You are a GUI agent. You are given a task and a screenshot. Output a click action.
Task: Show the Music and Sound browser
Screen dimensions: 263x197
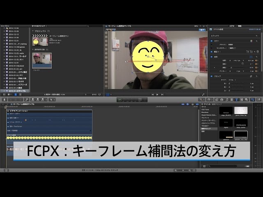point(227,100)
